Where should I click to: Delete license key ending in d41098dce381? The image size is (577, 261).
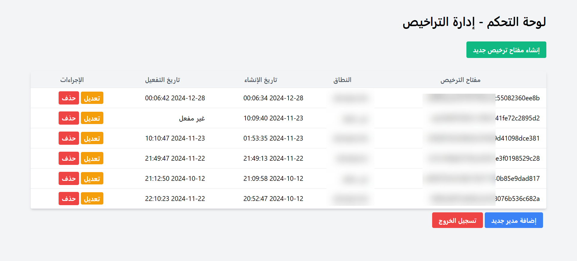(69, 138)
